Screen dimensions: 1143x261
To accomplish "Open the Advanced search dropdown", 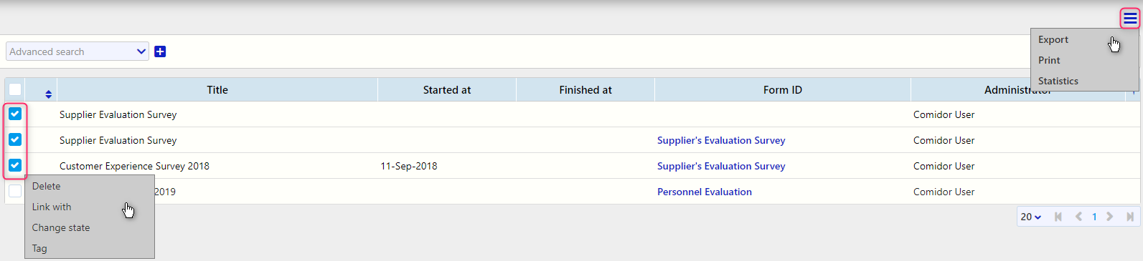I will [x=77, y=51].
